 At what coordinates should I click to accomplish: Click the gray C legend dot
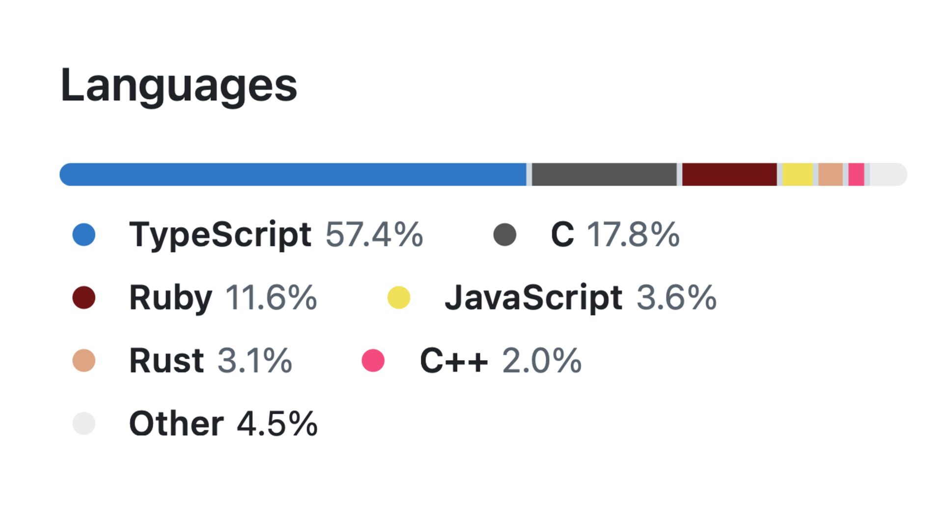click(505, 235)
